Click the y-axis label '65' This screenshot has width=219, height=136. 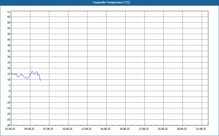pyautogui.click(x=9, y=17)
